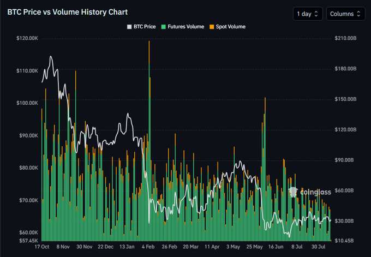
Task: Click the $70.00K price axis label
Action: point(28,200)
